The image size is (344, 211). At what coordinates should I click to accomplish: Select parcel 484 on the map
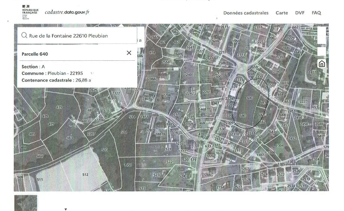pos(40,156)
